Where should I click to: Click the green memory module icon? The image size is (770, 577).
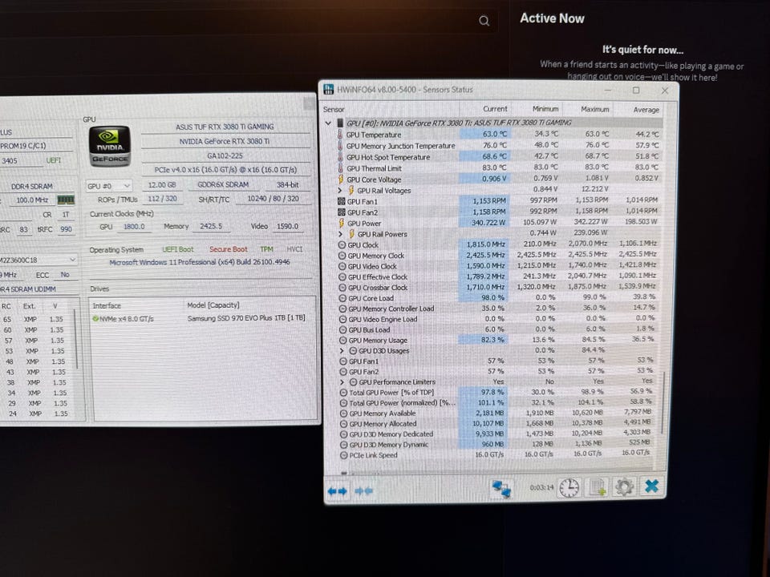[x=66, y=200]
